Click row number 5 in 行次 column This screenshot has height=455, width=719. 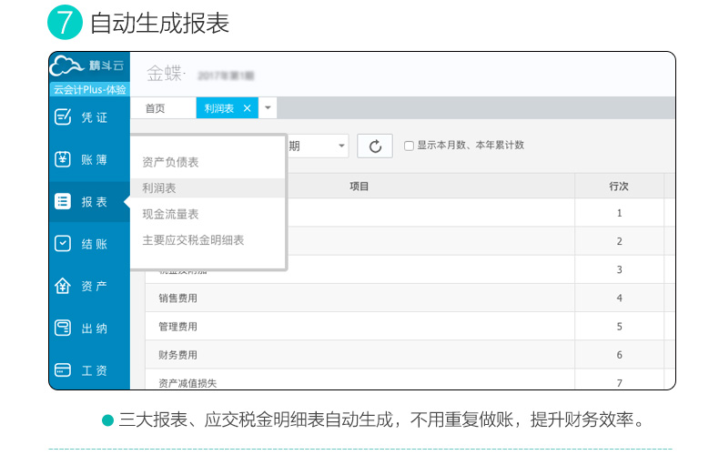tap(619, 327)
